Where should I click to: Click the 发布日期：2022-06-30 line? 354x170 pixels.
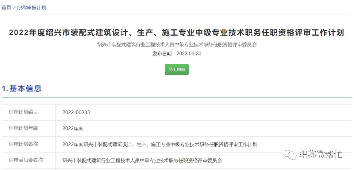177,54
